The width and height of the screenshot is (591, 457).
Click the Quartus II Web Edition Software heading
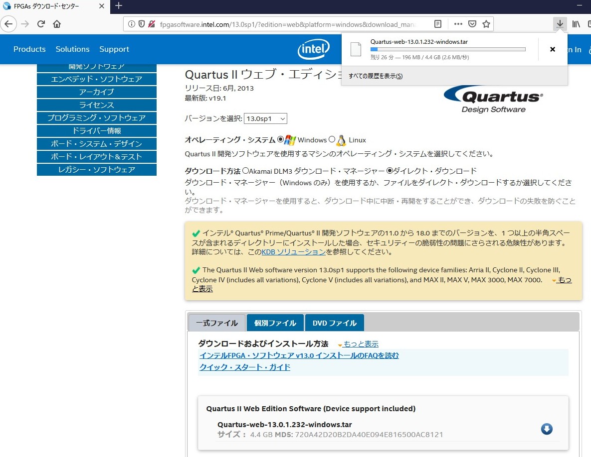pos(311,409)
